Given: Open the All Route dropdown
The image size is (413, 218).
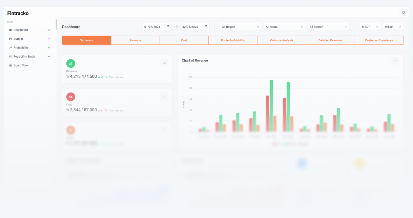Looking at the screenshot, I should point(285,27).
